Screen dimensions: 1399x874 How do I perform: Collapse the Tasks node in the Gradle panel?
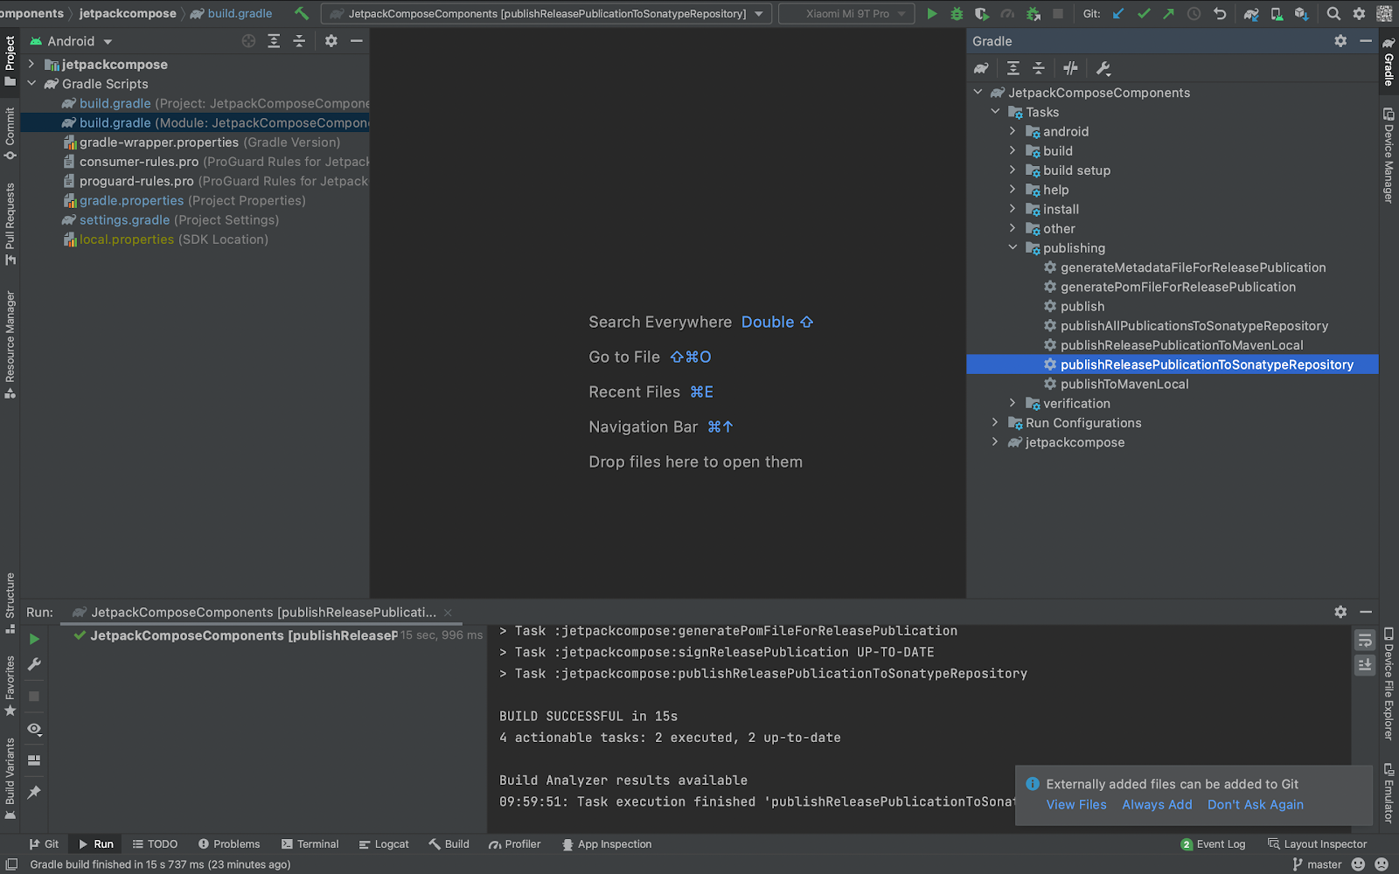click(995, 112)
